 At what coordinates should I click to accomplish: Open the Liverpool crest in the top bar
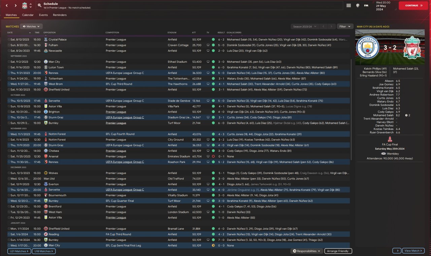25,6
